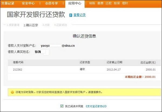Click the notepad icon beside 查看记录
This screenshot has width=162, height=112.
(71, 15)
